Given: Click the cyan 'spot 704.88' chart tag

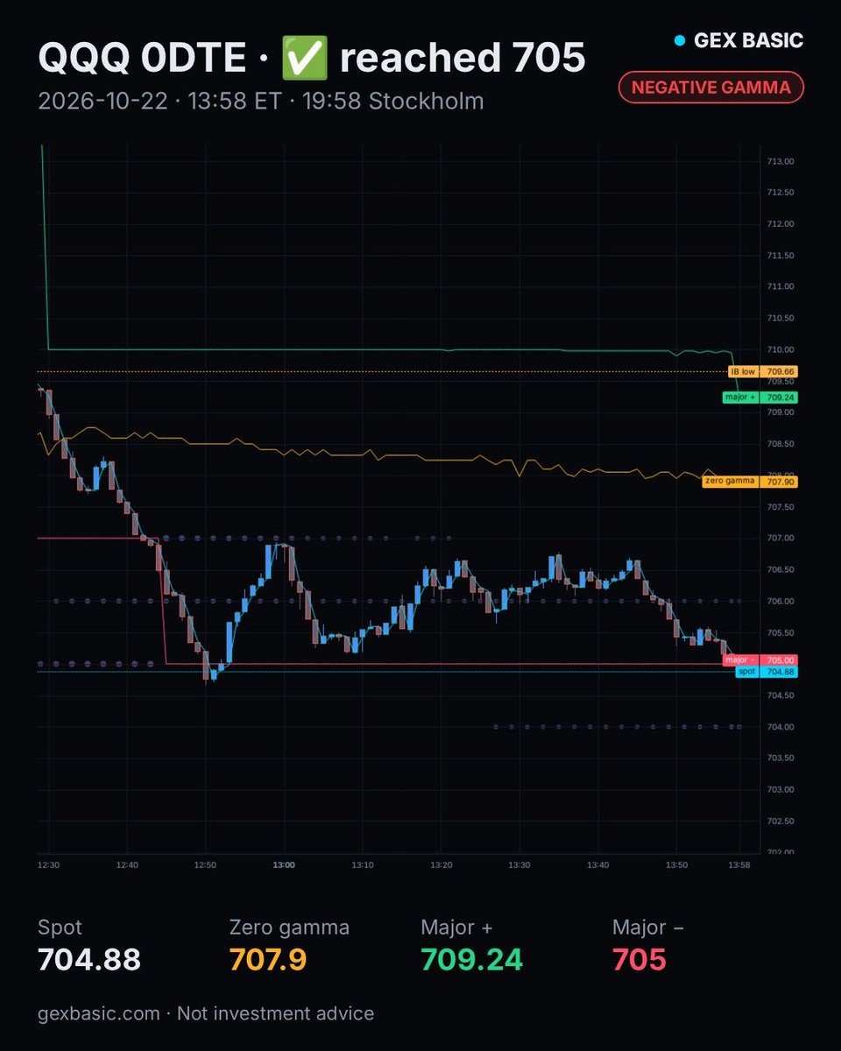Looking at the screenshot, I should (766, 671).
